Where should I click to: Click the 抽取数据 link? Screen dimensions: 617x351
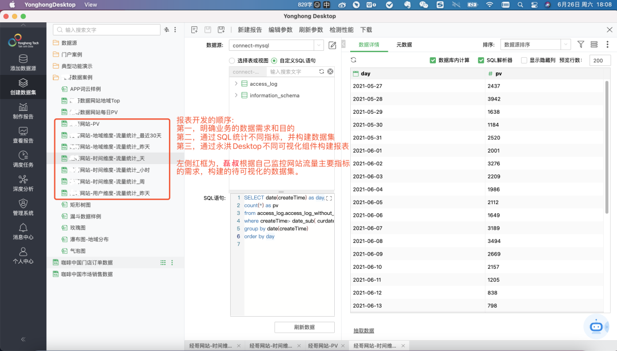(363, 330)
